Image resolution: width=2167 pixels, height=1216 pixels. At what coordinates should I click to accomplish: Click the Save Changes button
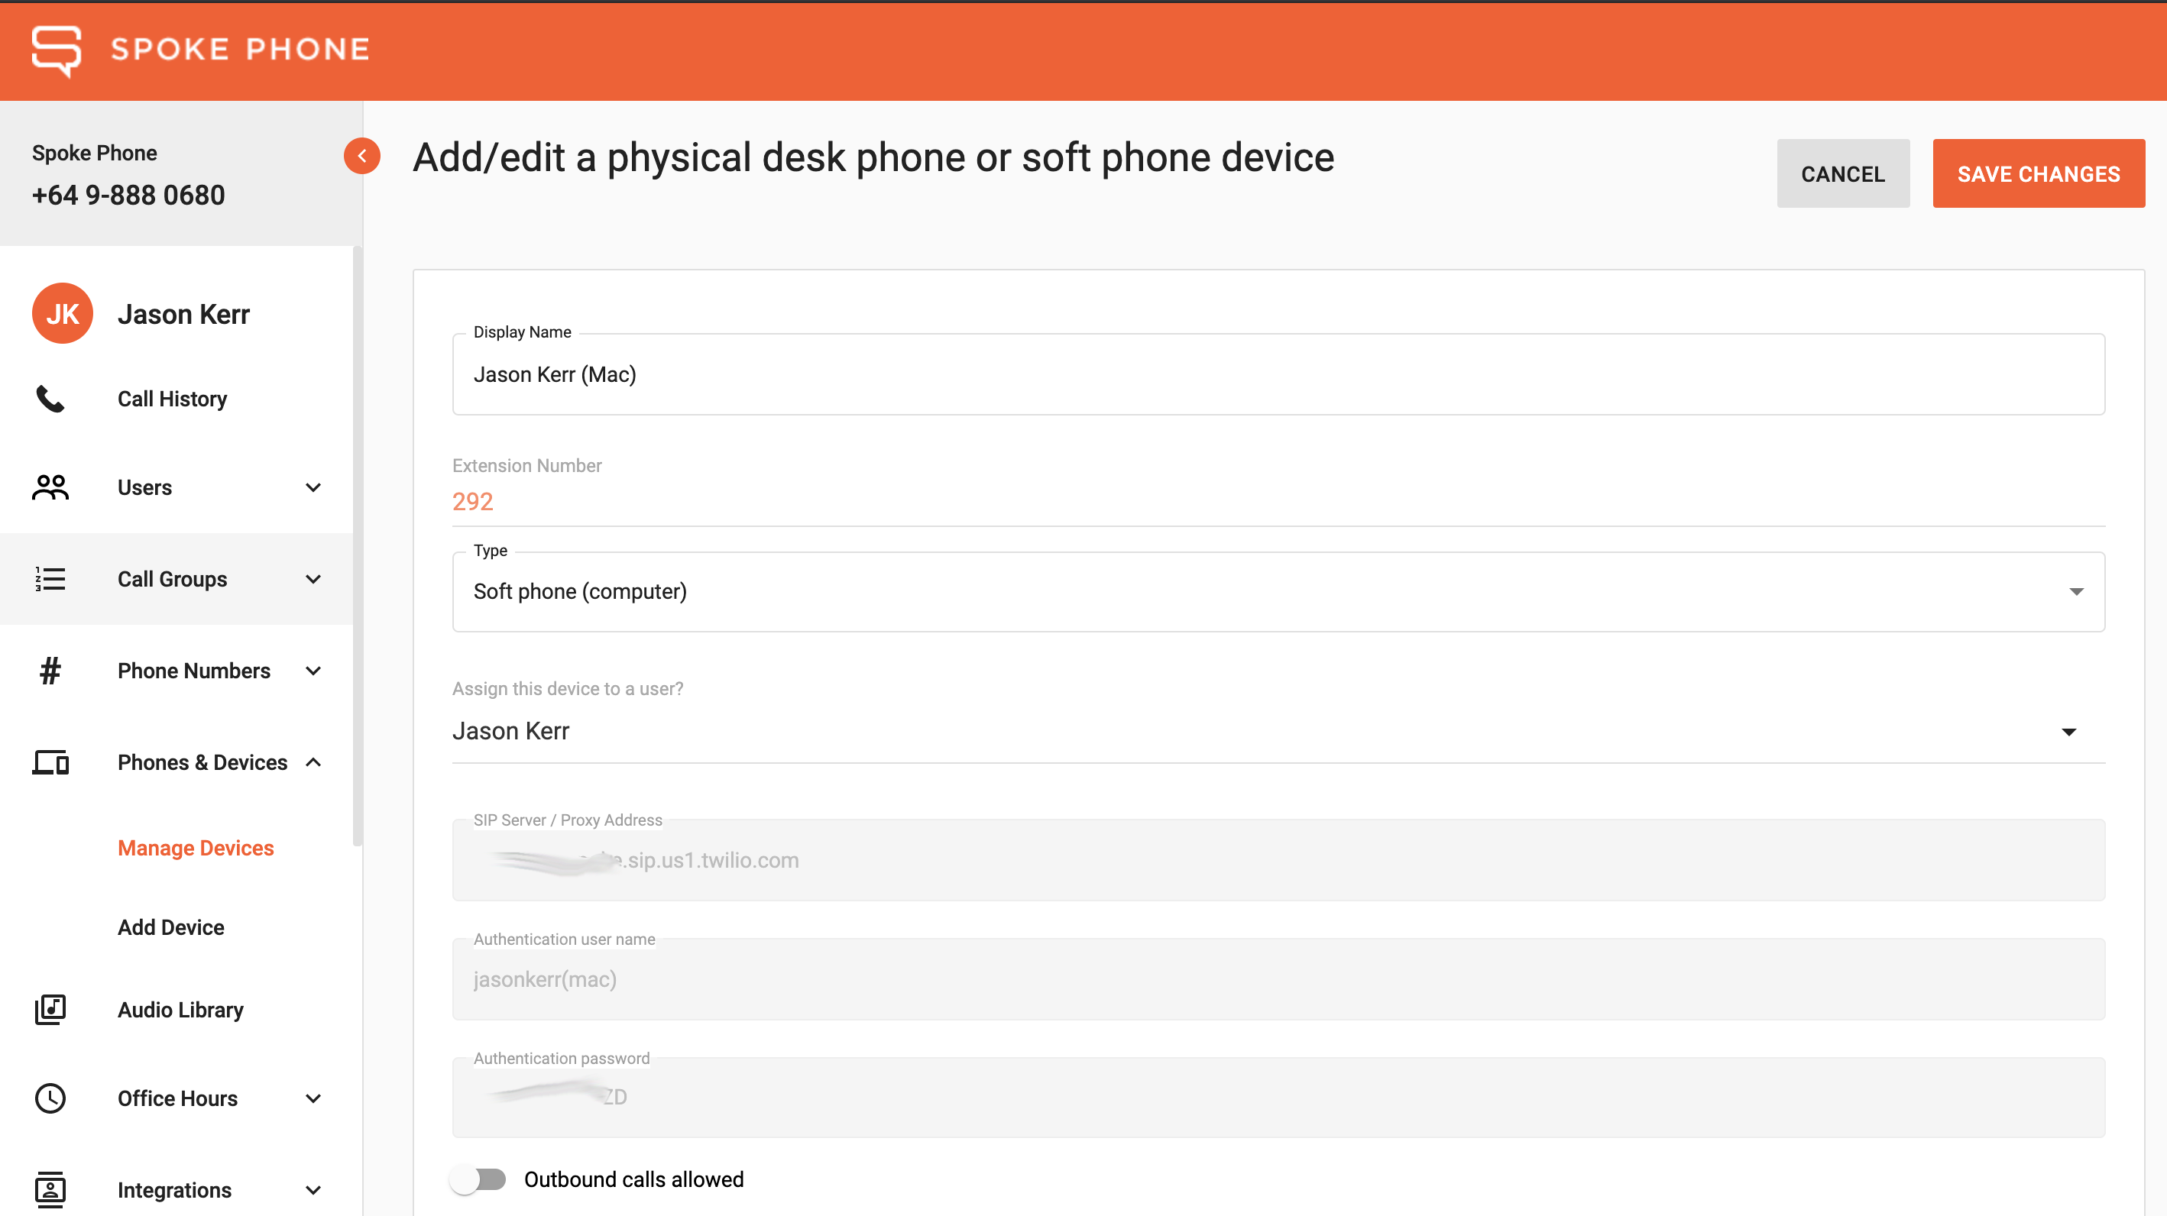[2039, 173]
